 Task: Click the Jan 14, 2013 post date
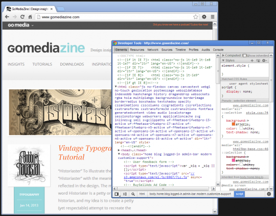pyautogui.click(x=29, y=205)
